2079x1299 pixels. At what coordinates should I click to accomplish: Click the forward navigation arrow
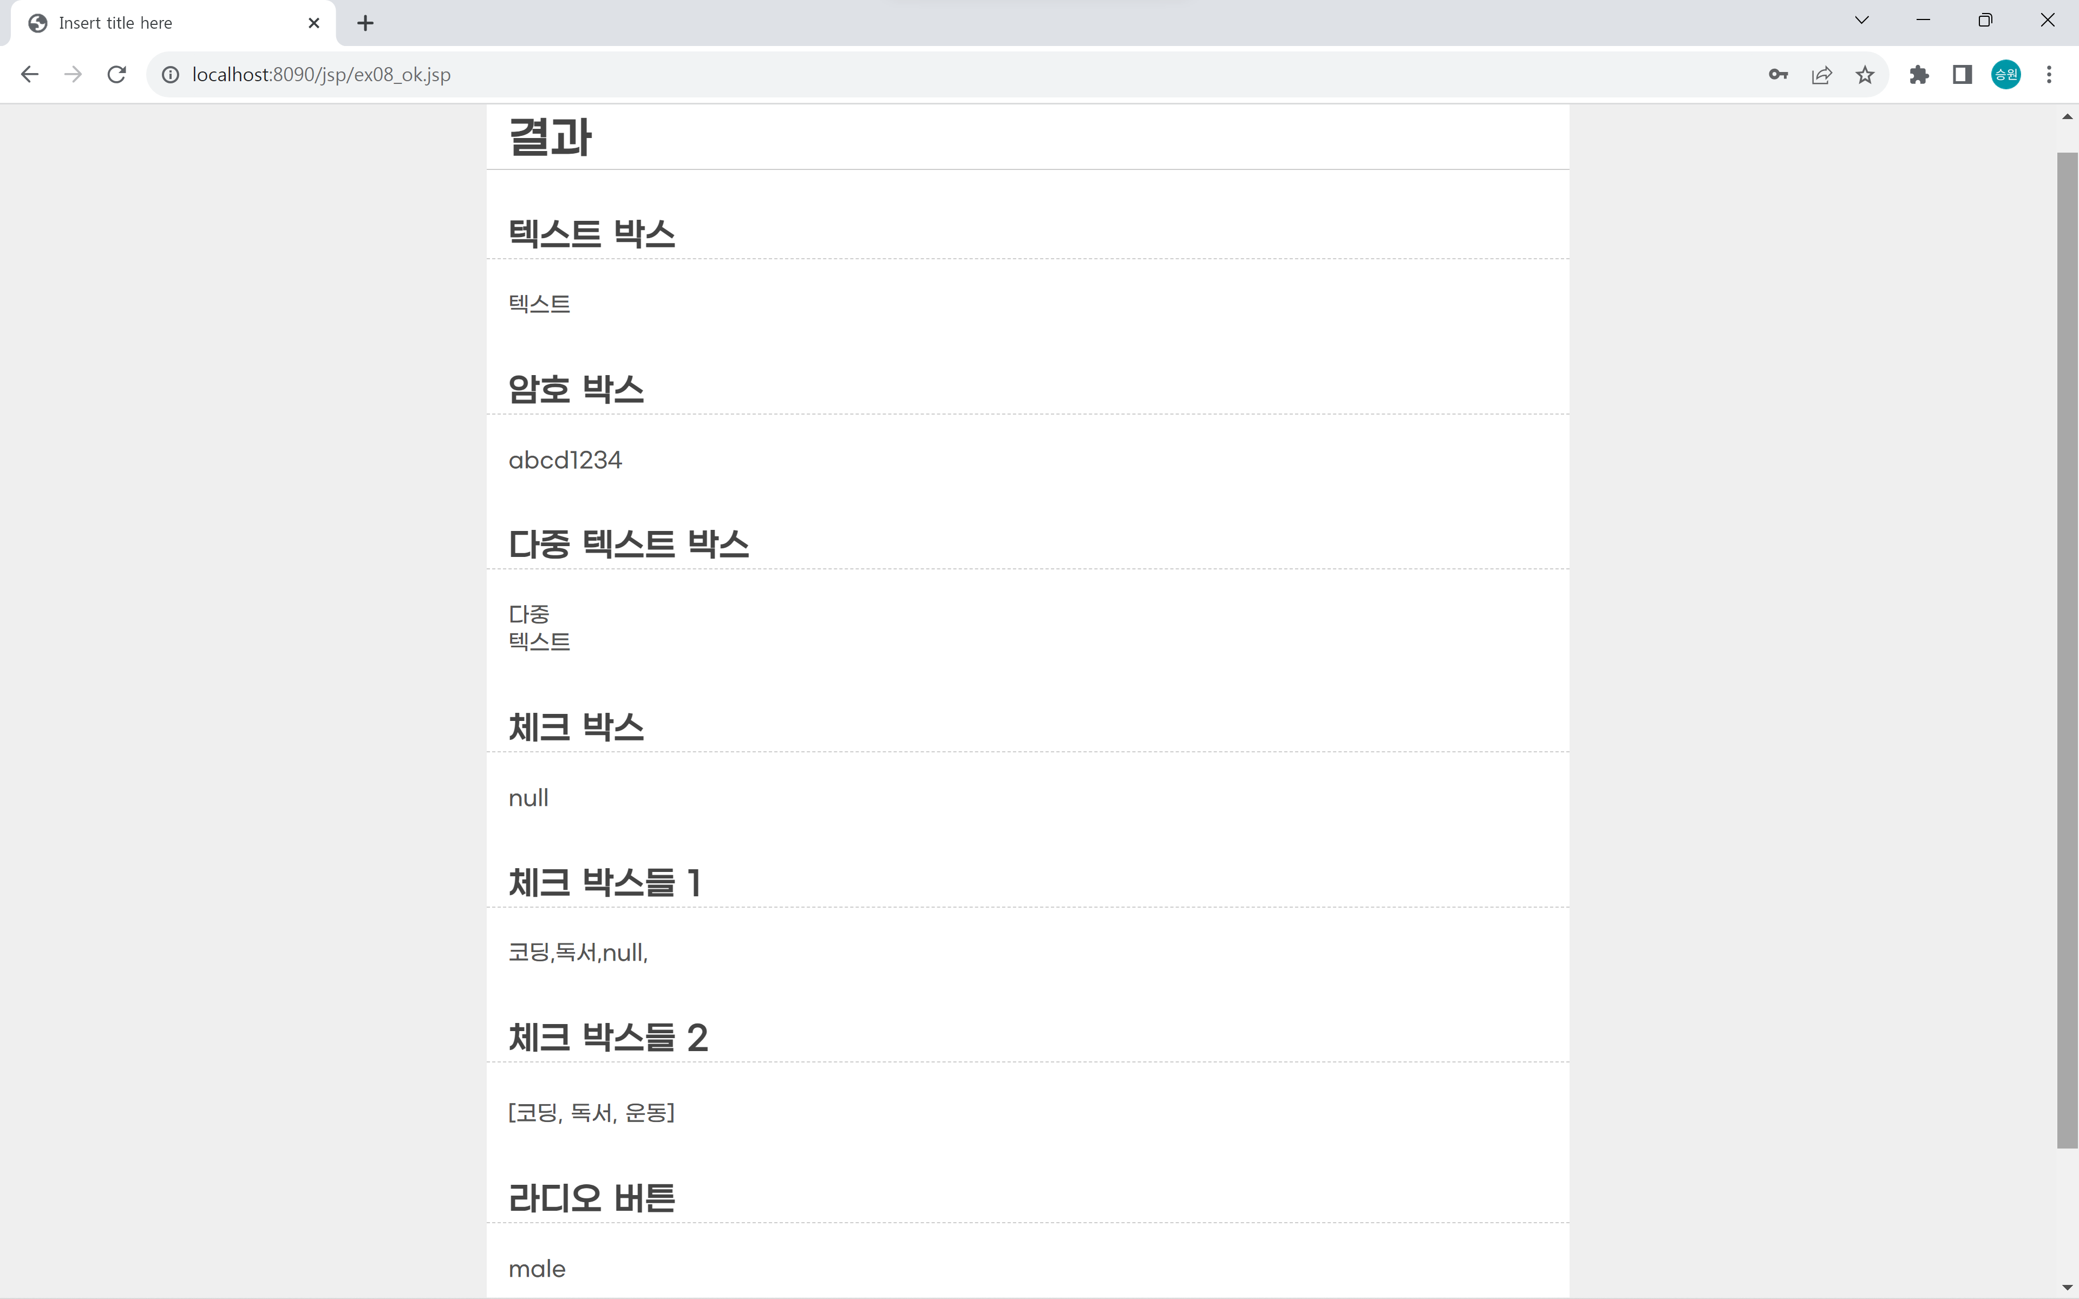pyautogui.click(x=73, y=75)
